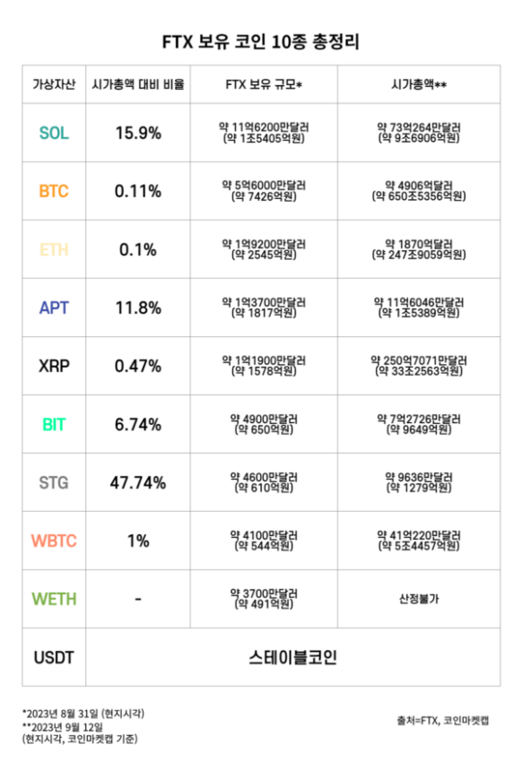Click the 가상자산 column header
The image size is (522, 762).
54,84
